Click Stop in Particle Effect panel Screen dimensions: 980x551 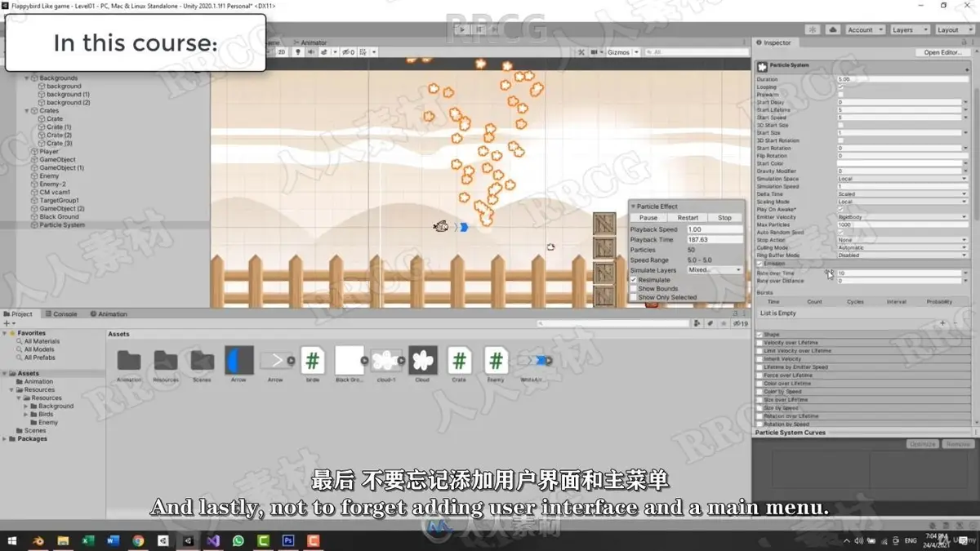pos(725,218)
